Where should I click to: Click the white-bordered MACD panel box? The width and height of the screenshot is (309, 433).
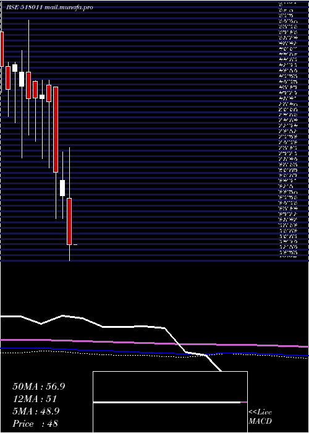tap(170, 402)
